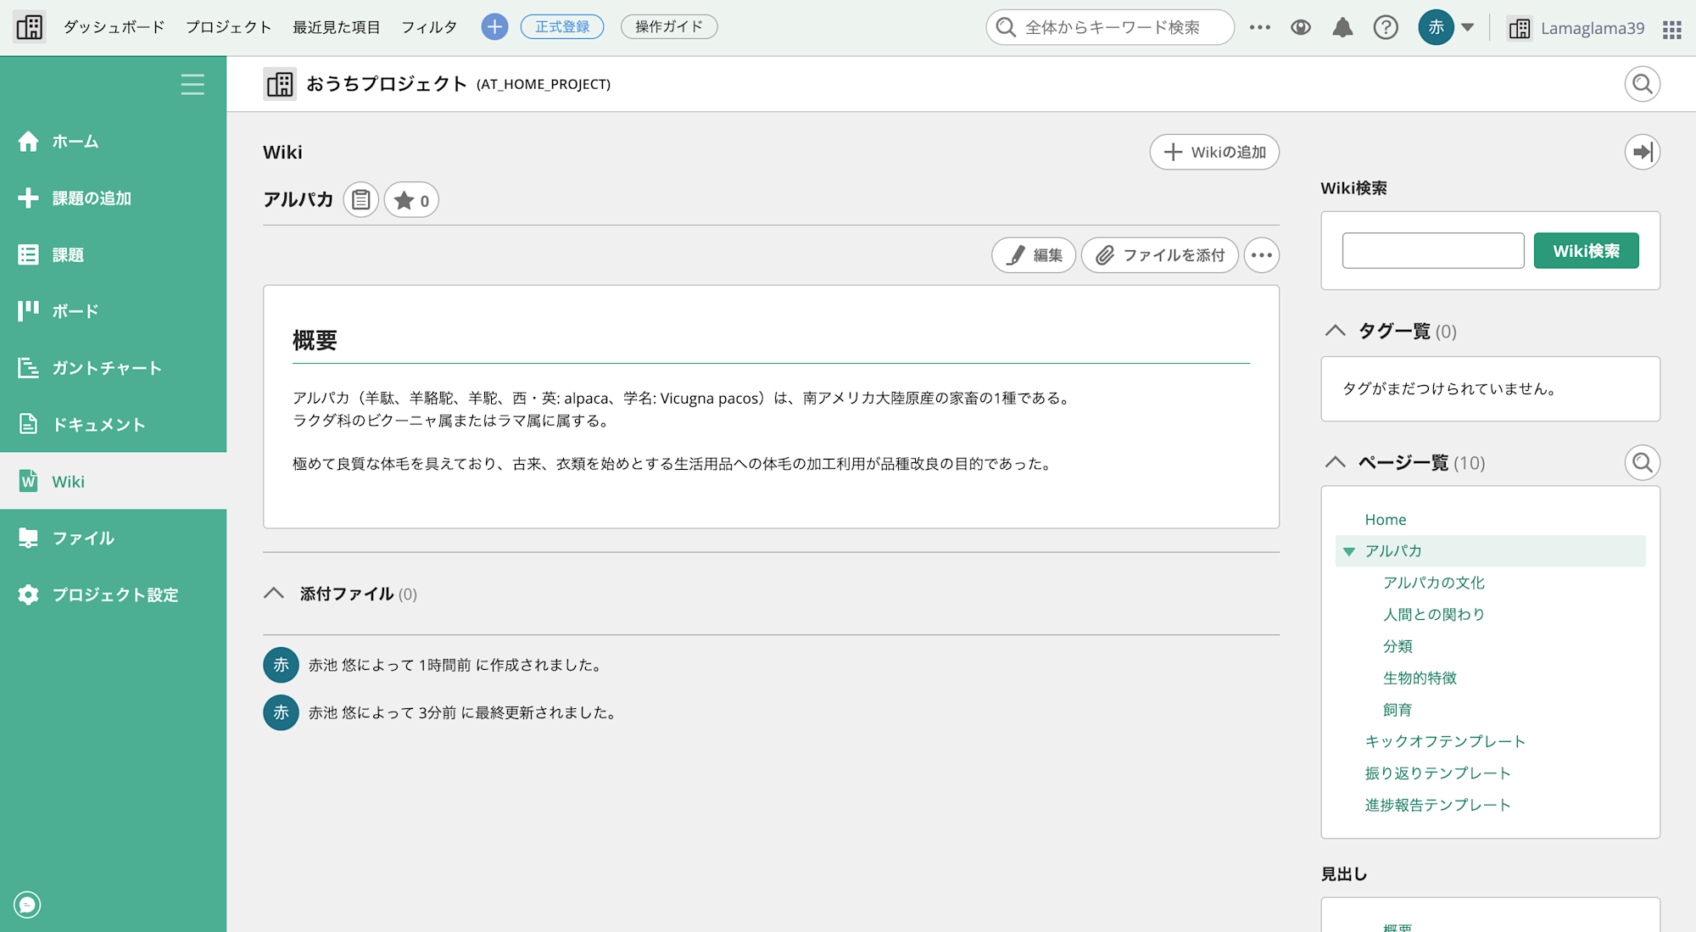Collapse the タグ一覧 section

pos(1336,331)
